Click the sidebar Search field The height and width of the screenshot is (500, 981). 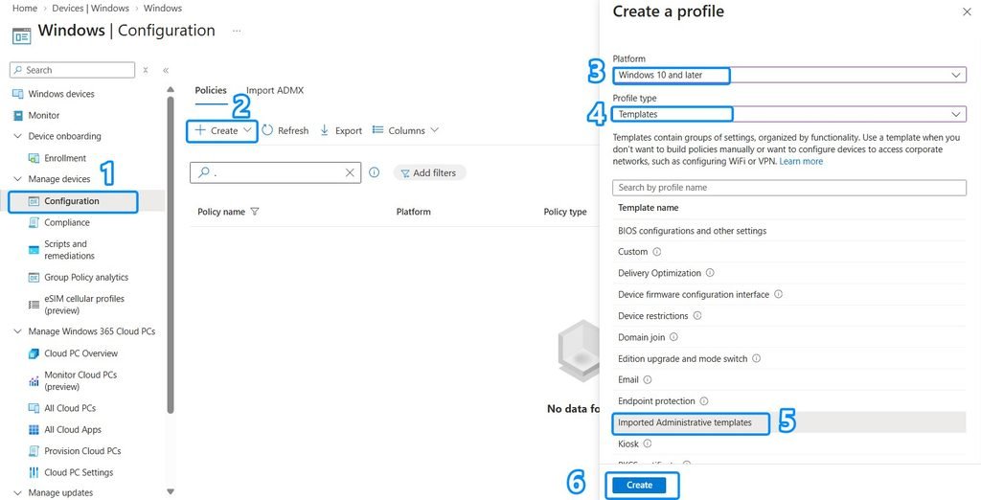(x=73, y=70)
